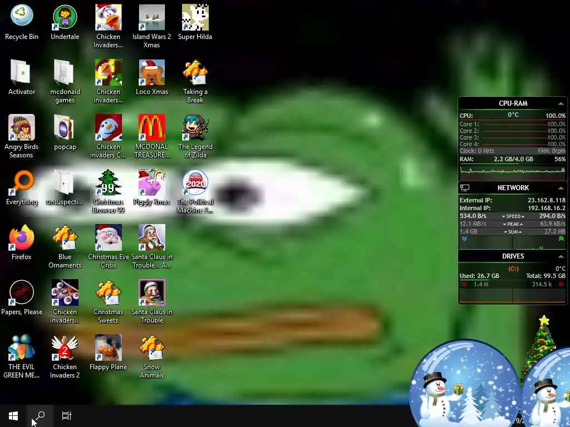This screenshot has width=570, height=427.
Task: Collapse the NETWORK gadget panel
Action: [x=561, y=188]
